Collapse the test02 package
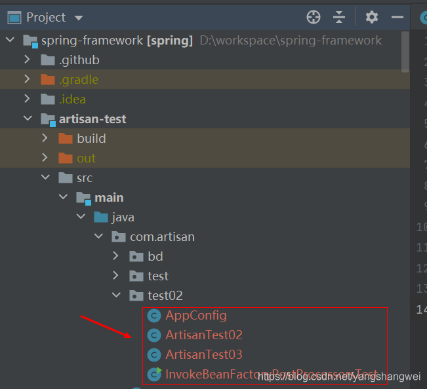Screen dimensions: 427x389 coord(116,295)
